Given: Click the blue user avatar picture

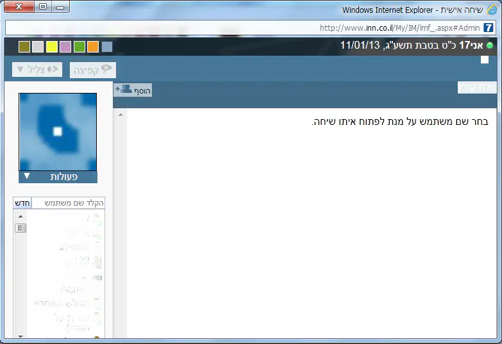Looking at the screenshot, I should (58, 131).
